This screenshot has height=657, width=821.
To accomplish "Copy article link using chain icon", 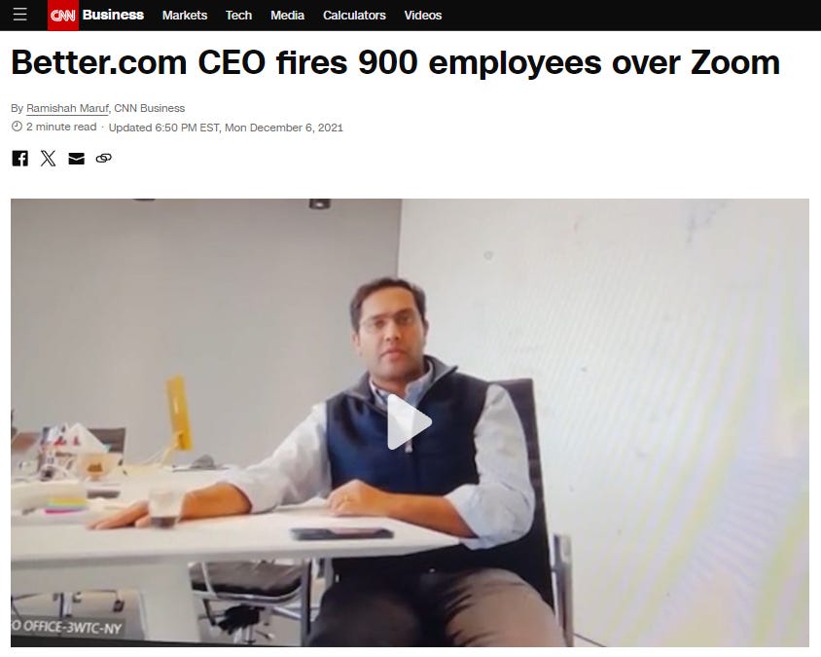I will (x=104, y=159).
